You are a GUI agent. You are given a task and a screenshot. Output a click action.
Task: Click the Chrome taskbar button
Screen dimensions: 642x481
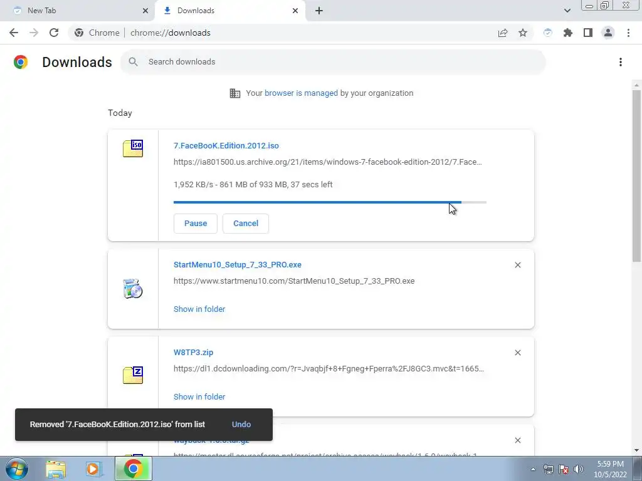[x=134, y=468]
